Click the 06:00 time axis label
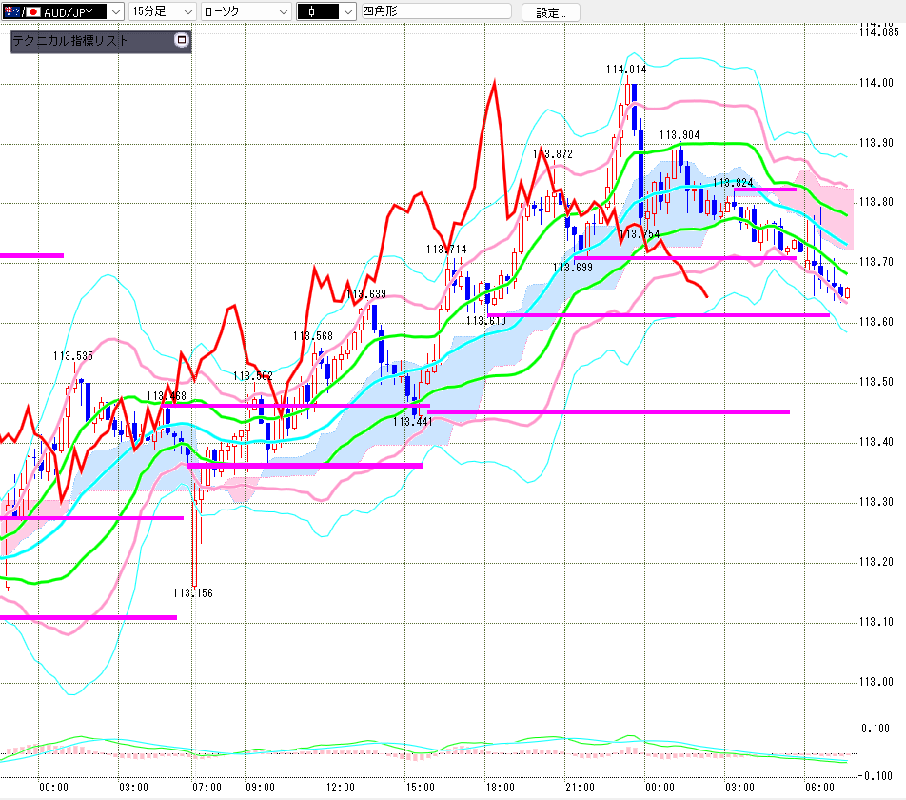 820,788
